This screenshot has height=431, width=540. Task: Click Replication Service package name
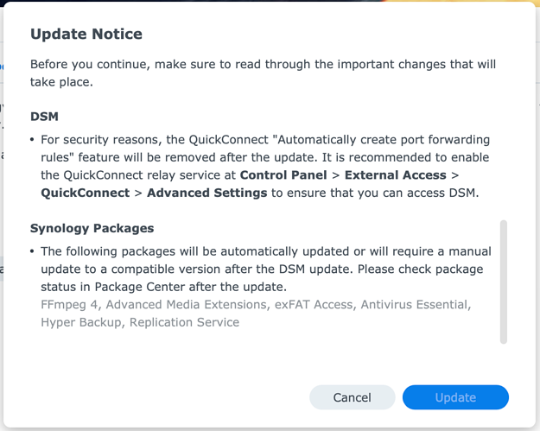(x=184, y=322)
